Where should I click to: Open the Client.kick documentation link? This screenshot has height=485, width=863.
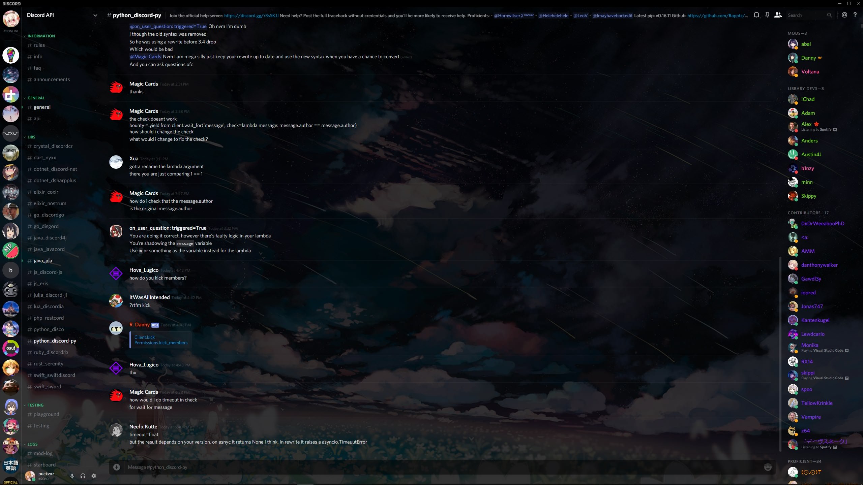pyautogui.click(x=145, y=337)
